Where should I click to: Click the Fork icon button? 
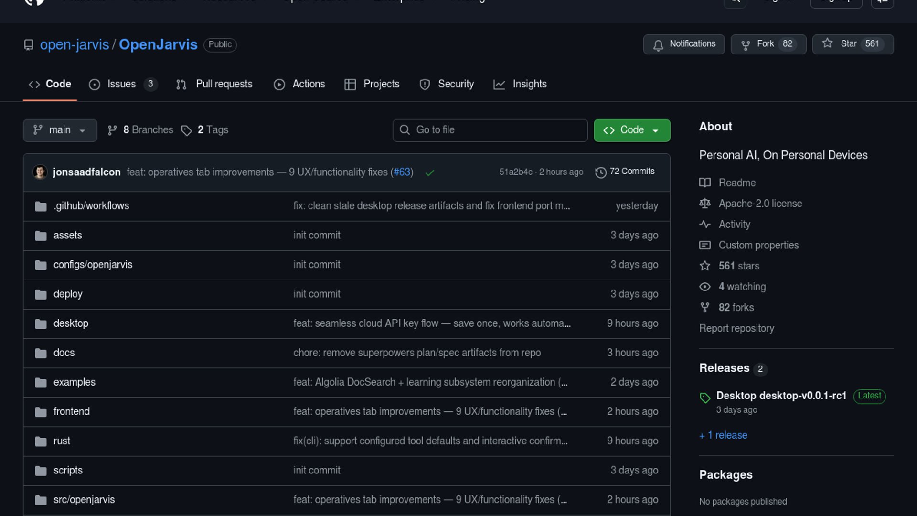pyautogui.click(x=745, y=44)
